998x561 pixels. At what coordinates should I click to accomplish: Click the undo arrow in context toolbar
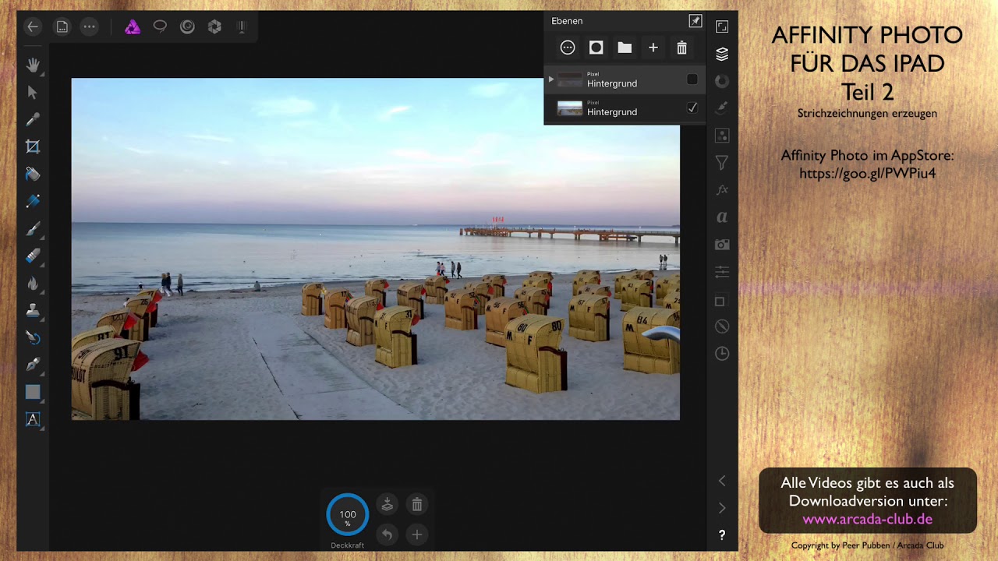[x=387, y=535]
